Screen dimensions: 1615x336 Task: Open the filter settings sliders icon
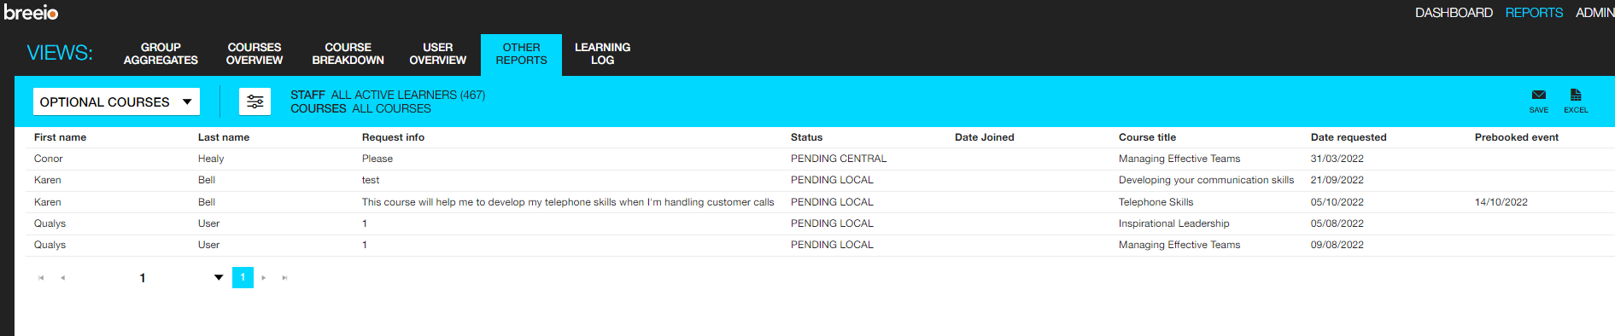coord(255,101)
